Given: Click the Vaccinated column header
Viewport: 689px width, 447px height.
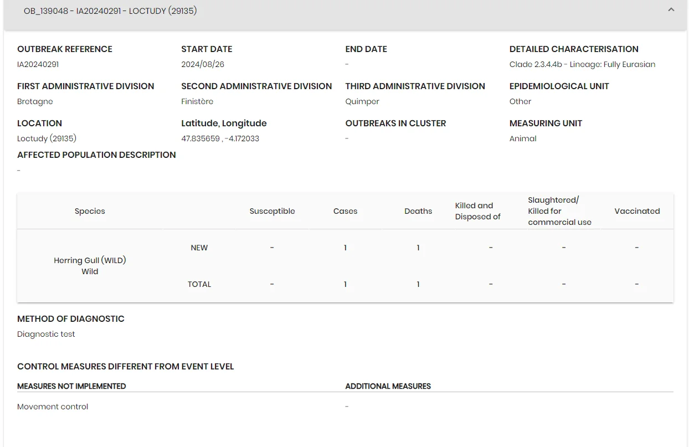Looking at the screenshot, I should tap(637, 211).
